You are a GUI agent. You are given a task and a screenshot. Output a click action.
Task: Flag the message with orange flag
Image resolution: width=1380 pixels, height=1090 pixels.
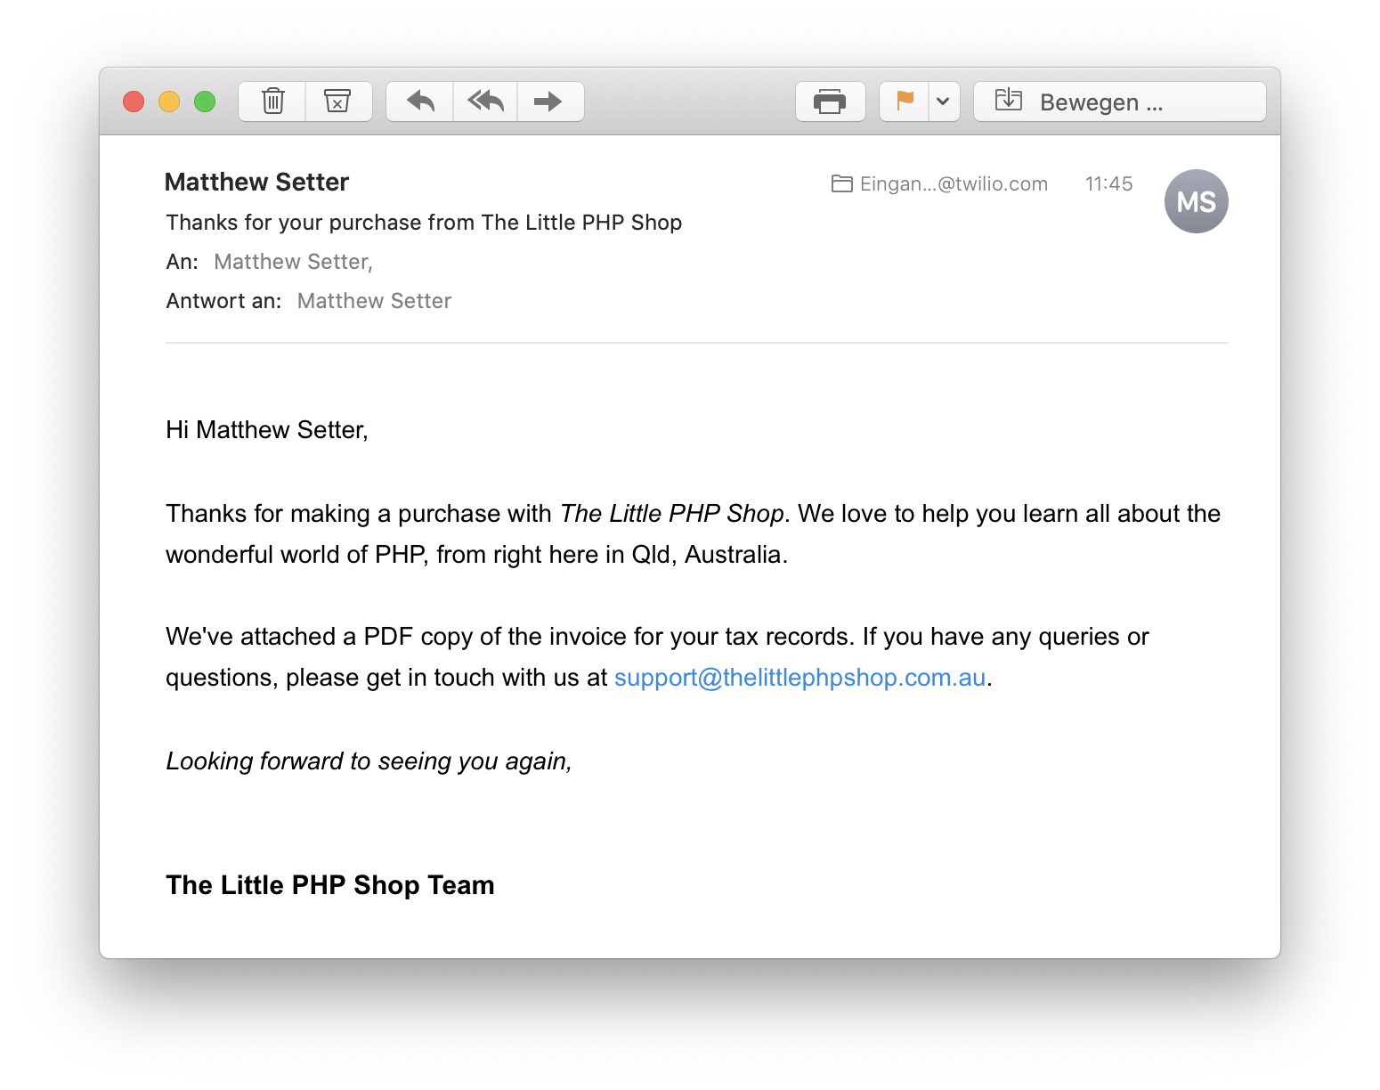coord(905,102)
